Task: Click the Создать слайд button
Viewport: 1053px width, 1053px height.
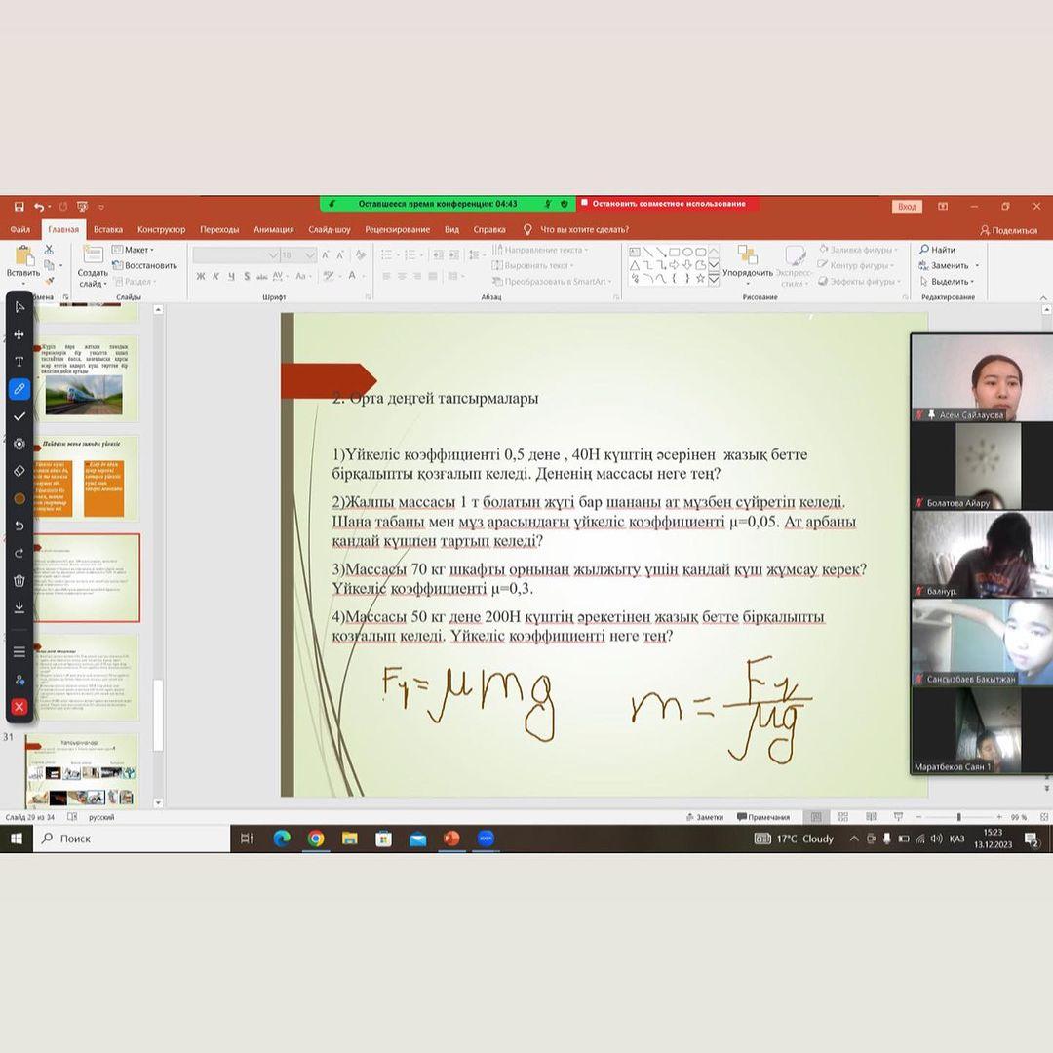Action: point(92,266)
